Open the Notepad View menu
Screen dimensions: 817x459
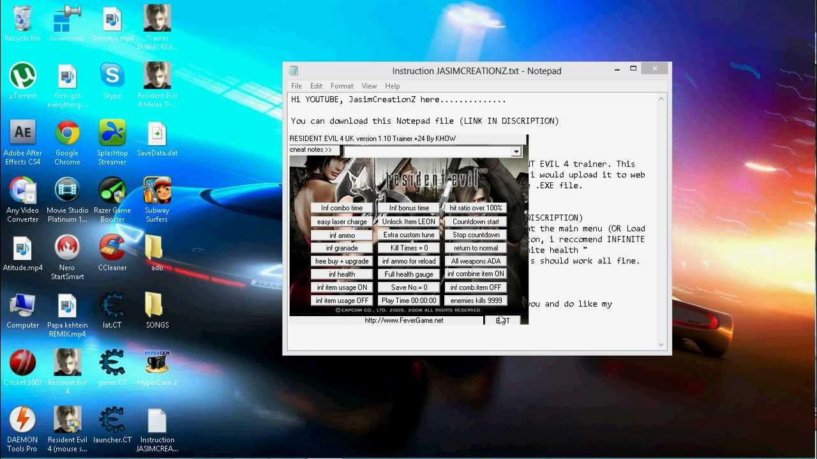370,86
